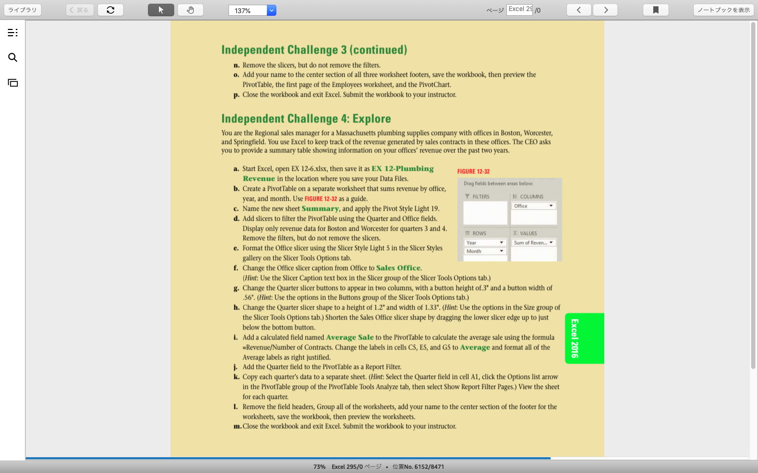
Task: Click the 137% zoom field
Action: pos(248,11)
